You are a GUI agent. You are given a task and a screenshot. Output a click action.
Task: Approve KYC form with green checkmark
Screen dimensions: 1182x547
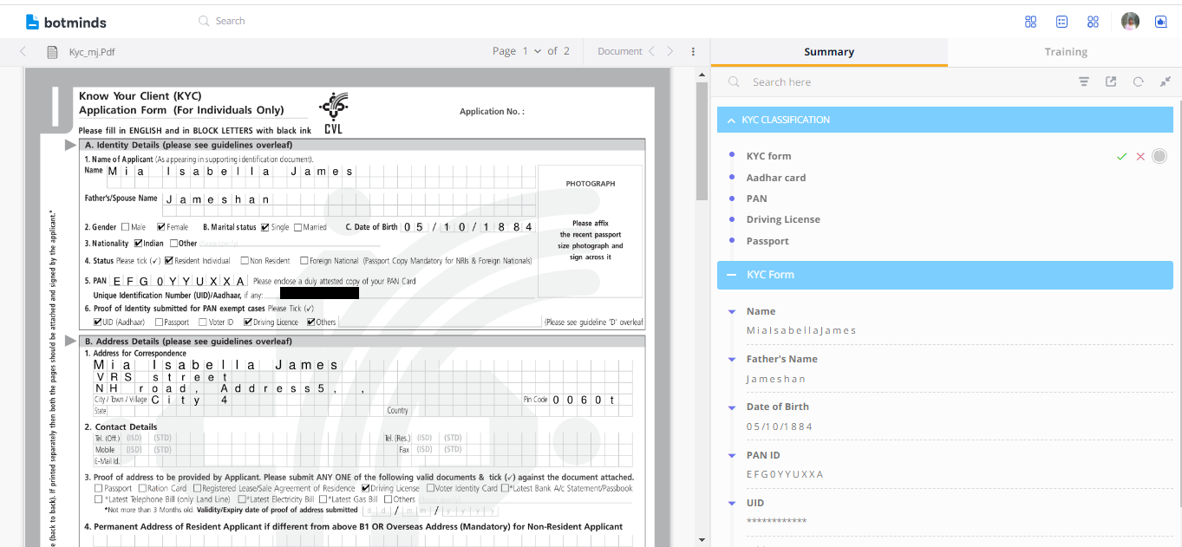1121,156
